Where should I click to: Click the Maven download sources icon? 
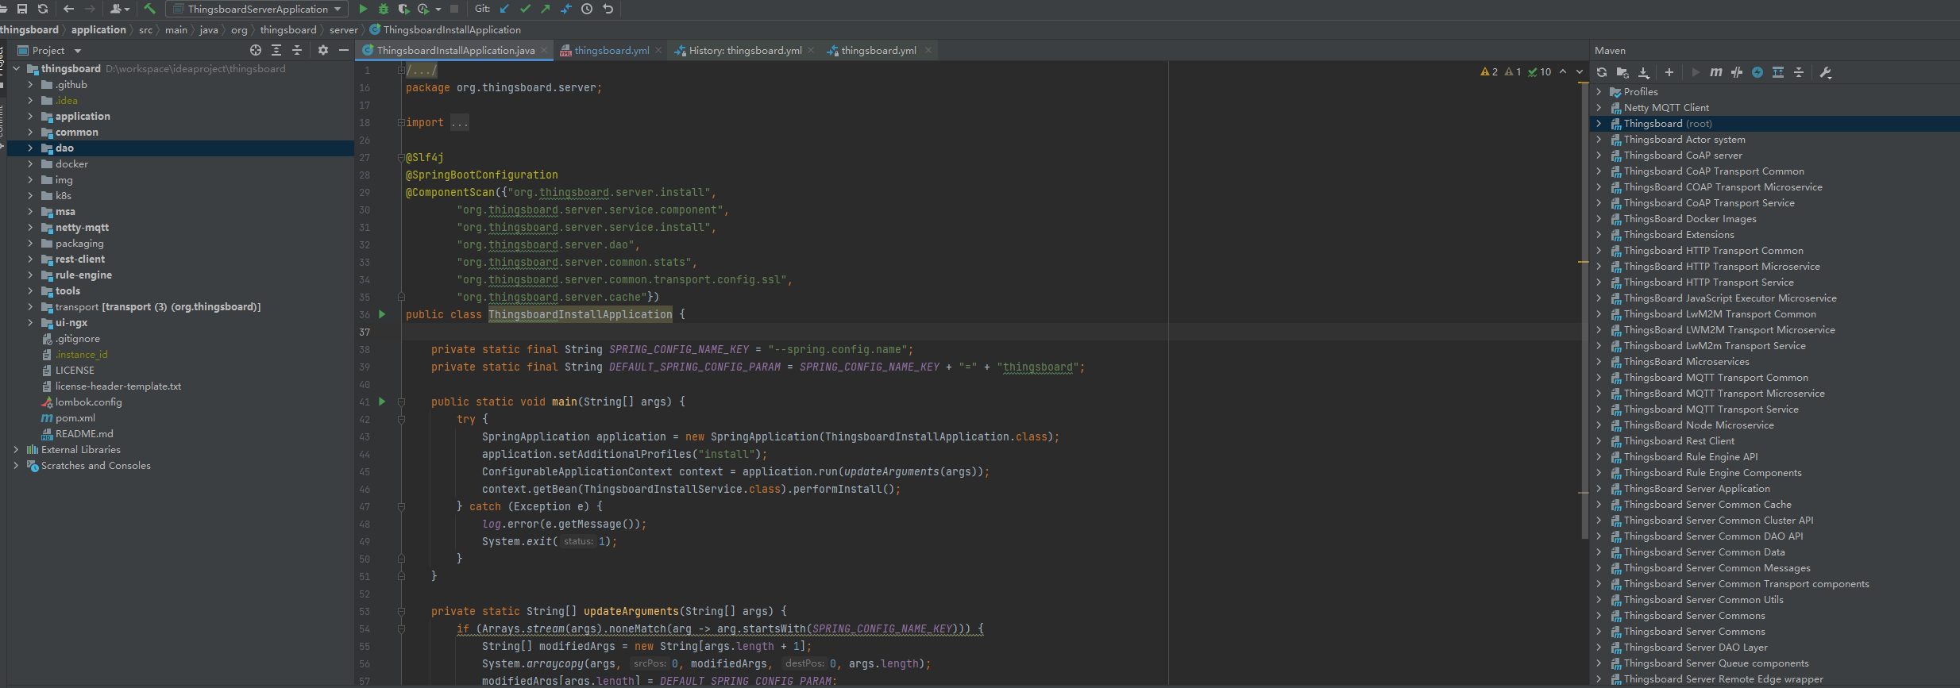[1644, 72]
